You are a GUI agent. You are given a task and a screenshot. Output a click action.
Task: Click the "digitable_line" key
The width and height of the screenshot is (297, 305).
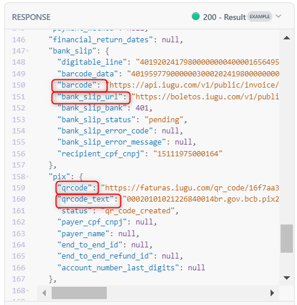pyautogui.click(x=92, y=62)
